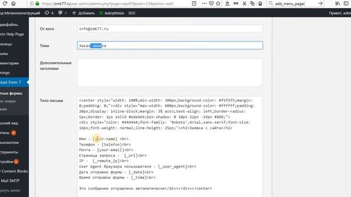The height and width of the screenshot is (197, 351).
Task: Open page actions three-dot menu
Action: [204, 3]
